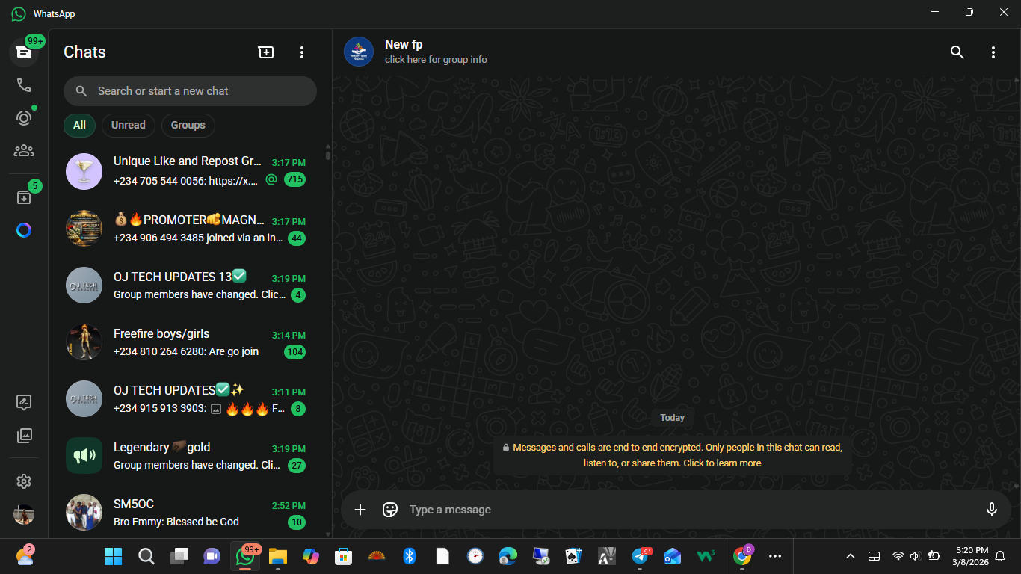The width and height of the screenshot is (1021, 574).
Task: Click the microphone voice message icon
Action: coord(991,510)
